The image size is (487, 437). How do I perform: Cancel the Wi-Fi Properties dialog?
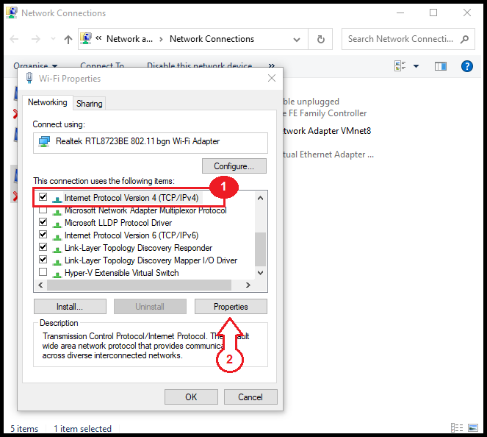coord(250,397)
